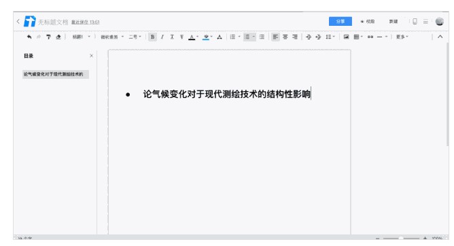
Task: Undo the last action
Action: coord(29,37)
